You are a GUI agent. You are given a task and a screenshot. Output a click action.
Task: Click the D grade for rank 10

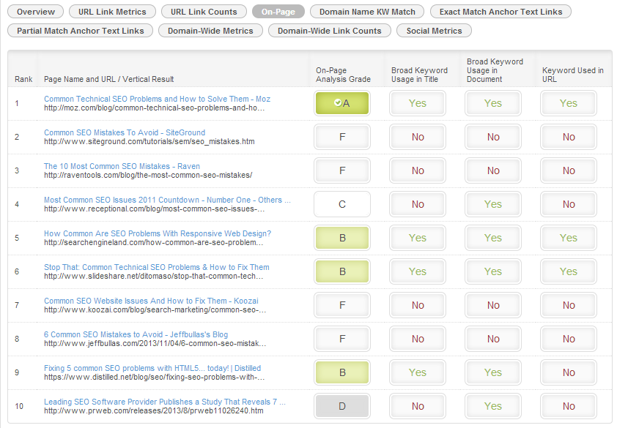(342, 406)
